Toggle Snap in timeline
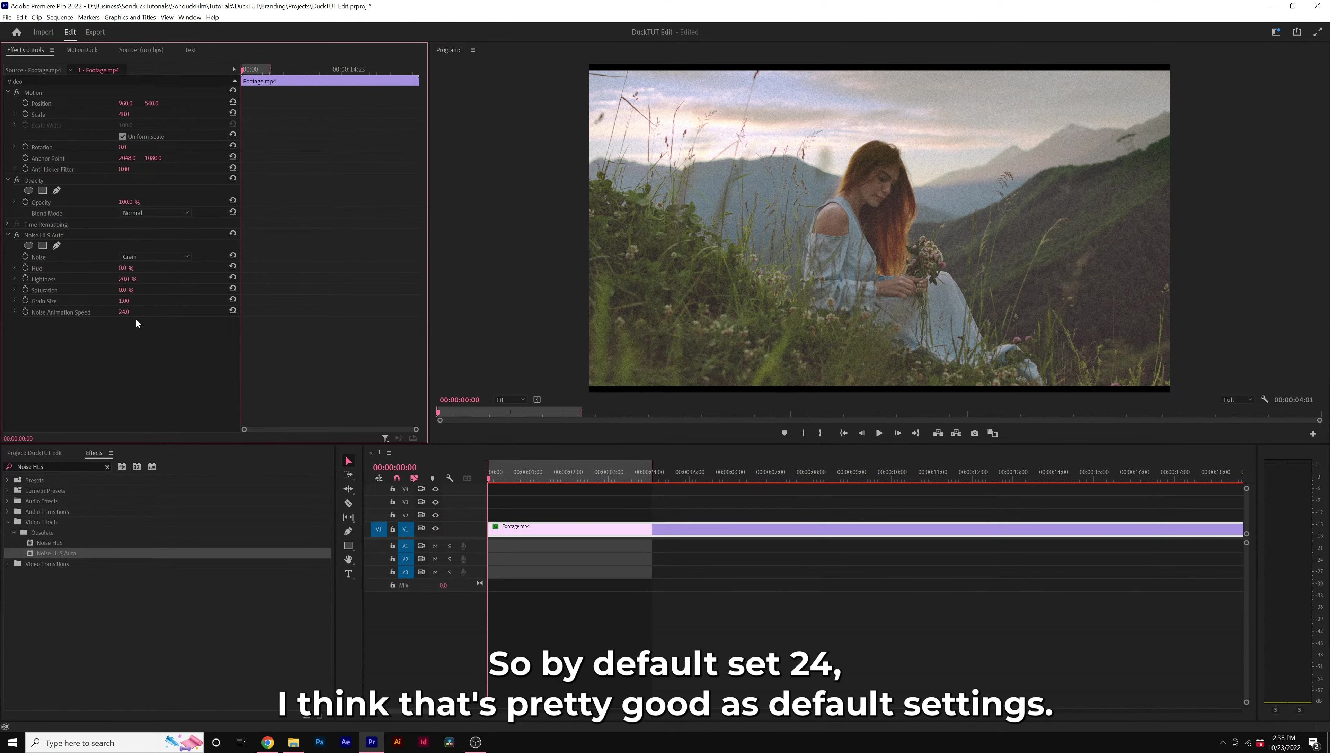Image resolution: width=1330 pixels, height=753 pixels. tap(397, 478)
